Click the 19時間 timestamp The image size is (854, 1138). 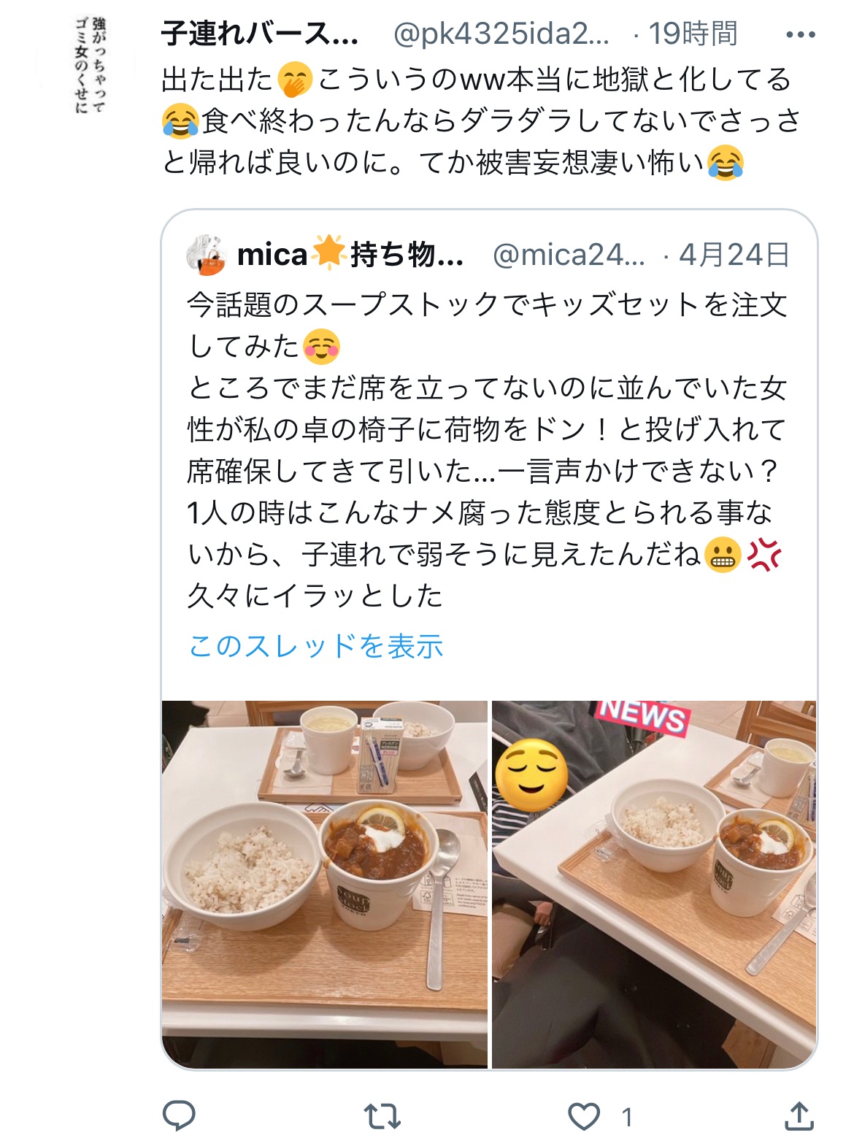pos(693,34)
